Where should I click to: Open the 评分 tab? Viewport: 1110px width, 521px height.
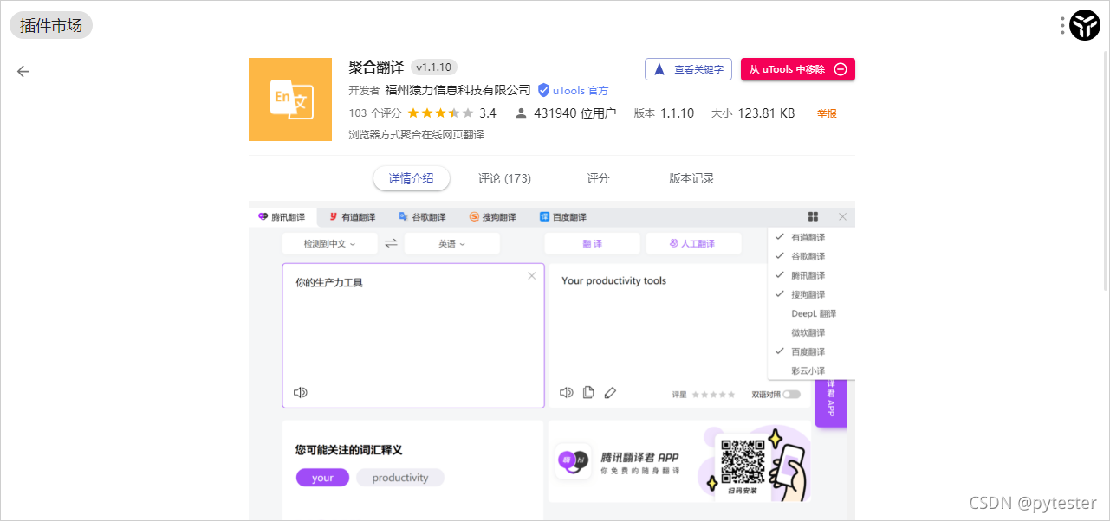coord(598,178)
